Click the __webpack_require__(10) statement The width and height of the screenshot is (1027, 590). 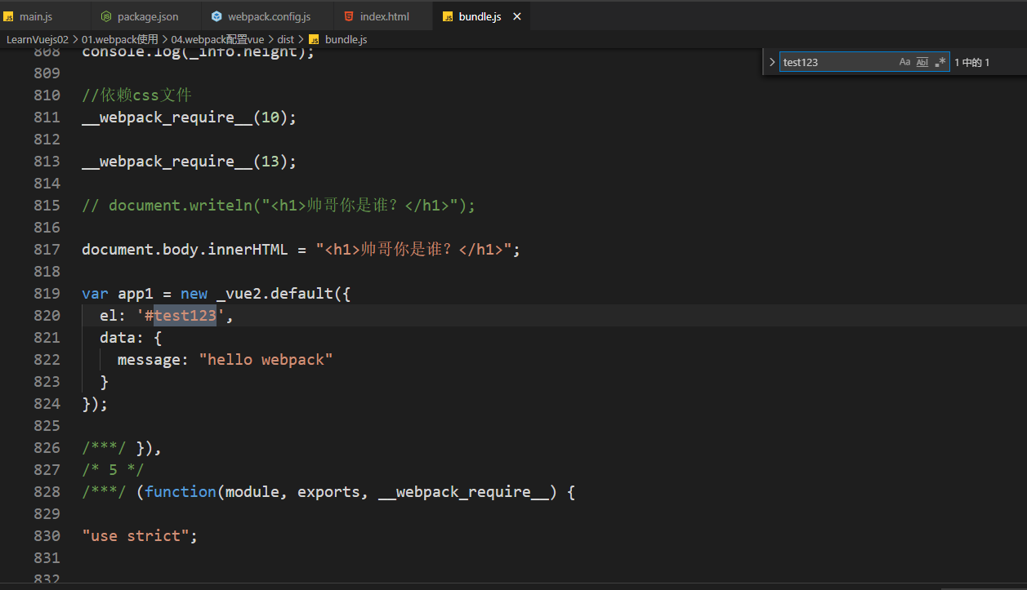[190, 118]
